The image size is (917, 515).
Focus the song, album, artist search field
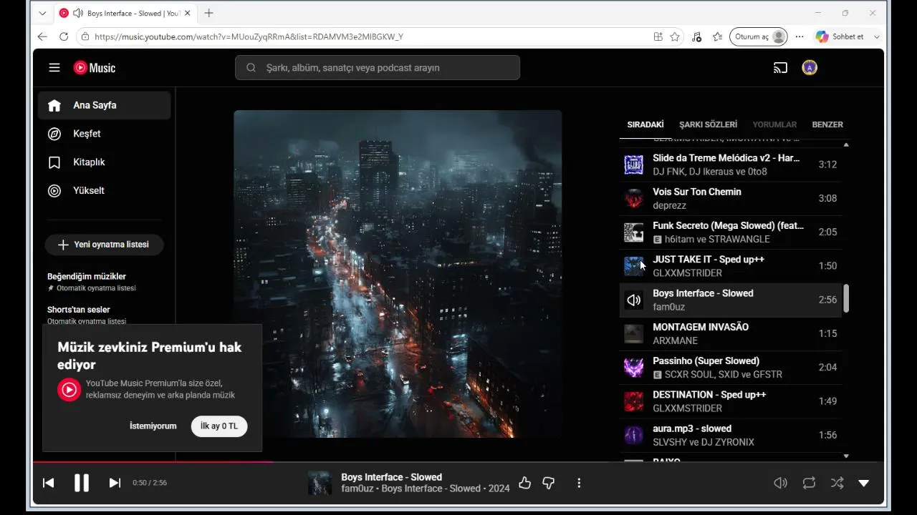point(378,68)
